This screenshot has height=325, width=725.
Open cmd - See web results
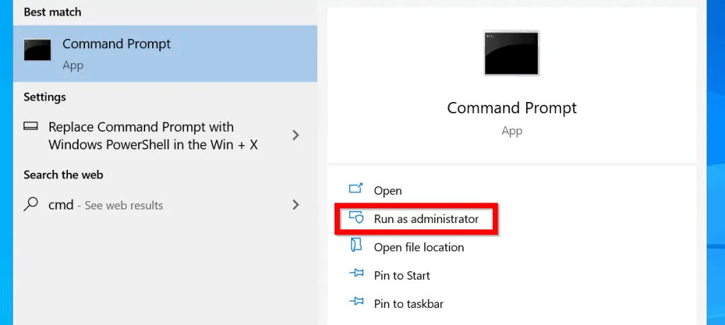(x=165, y=205)
